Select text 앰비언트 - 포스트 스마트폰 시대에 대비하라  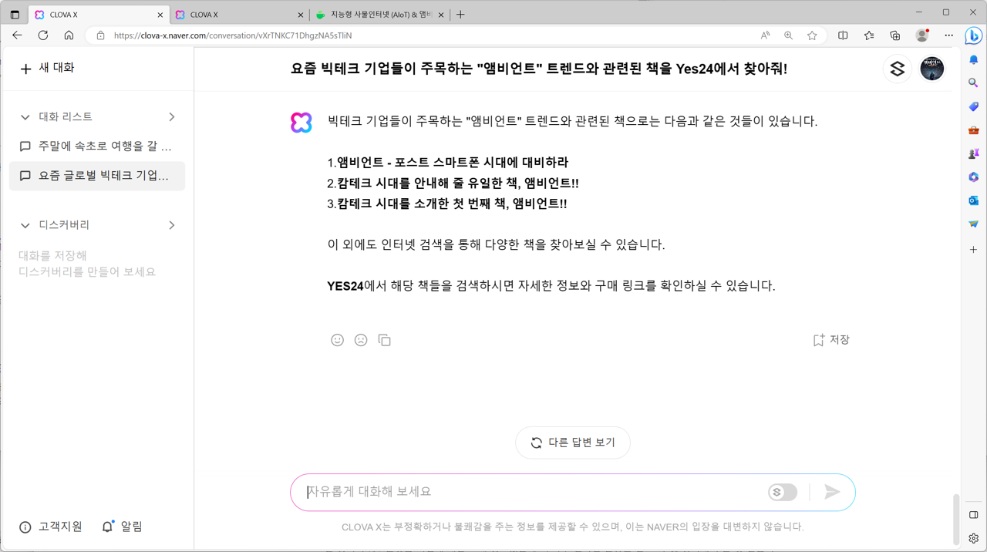pos(453,163)
